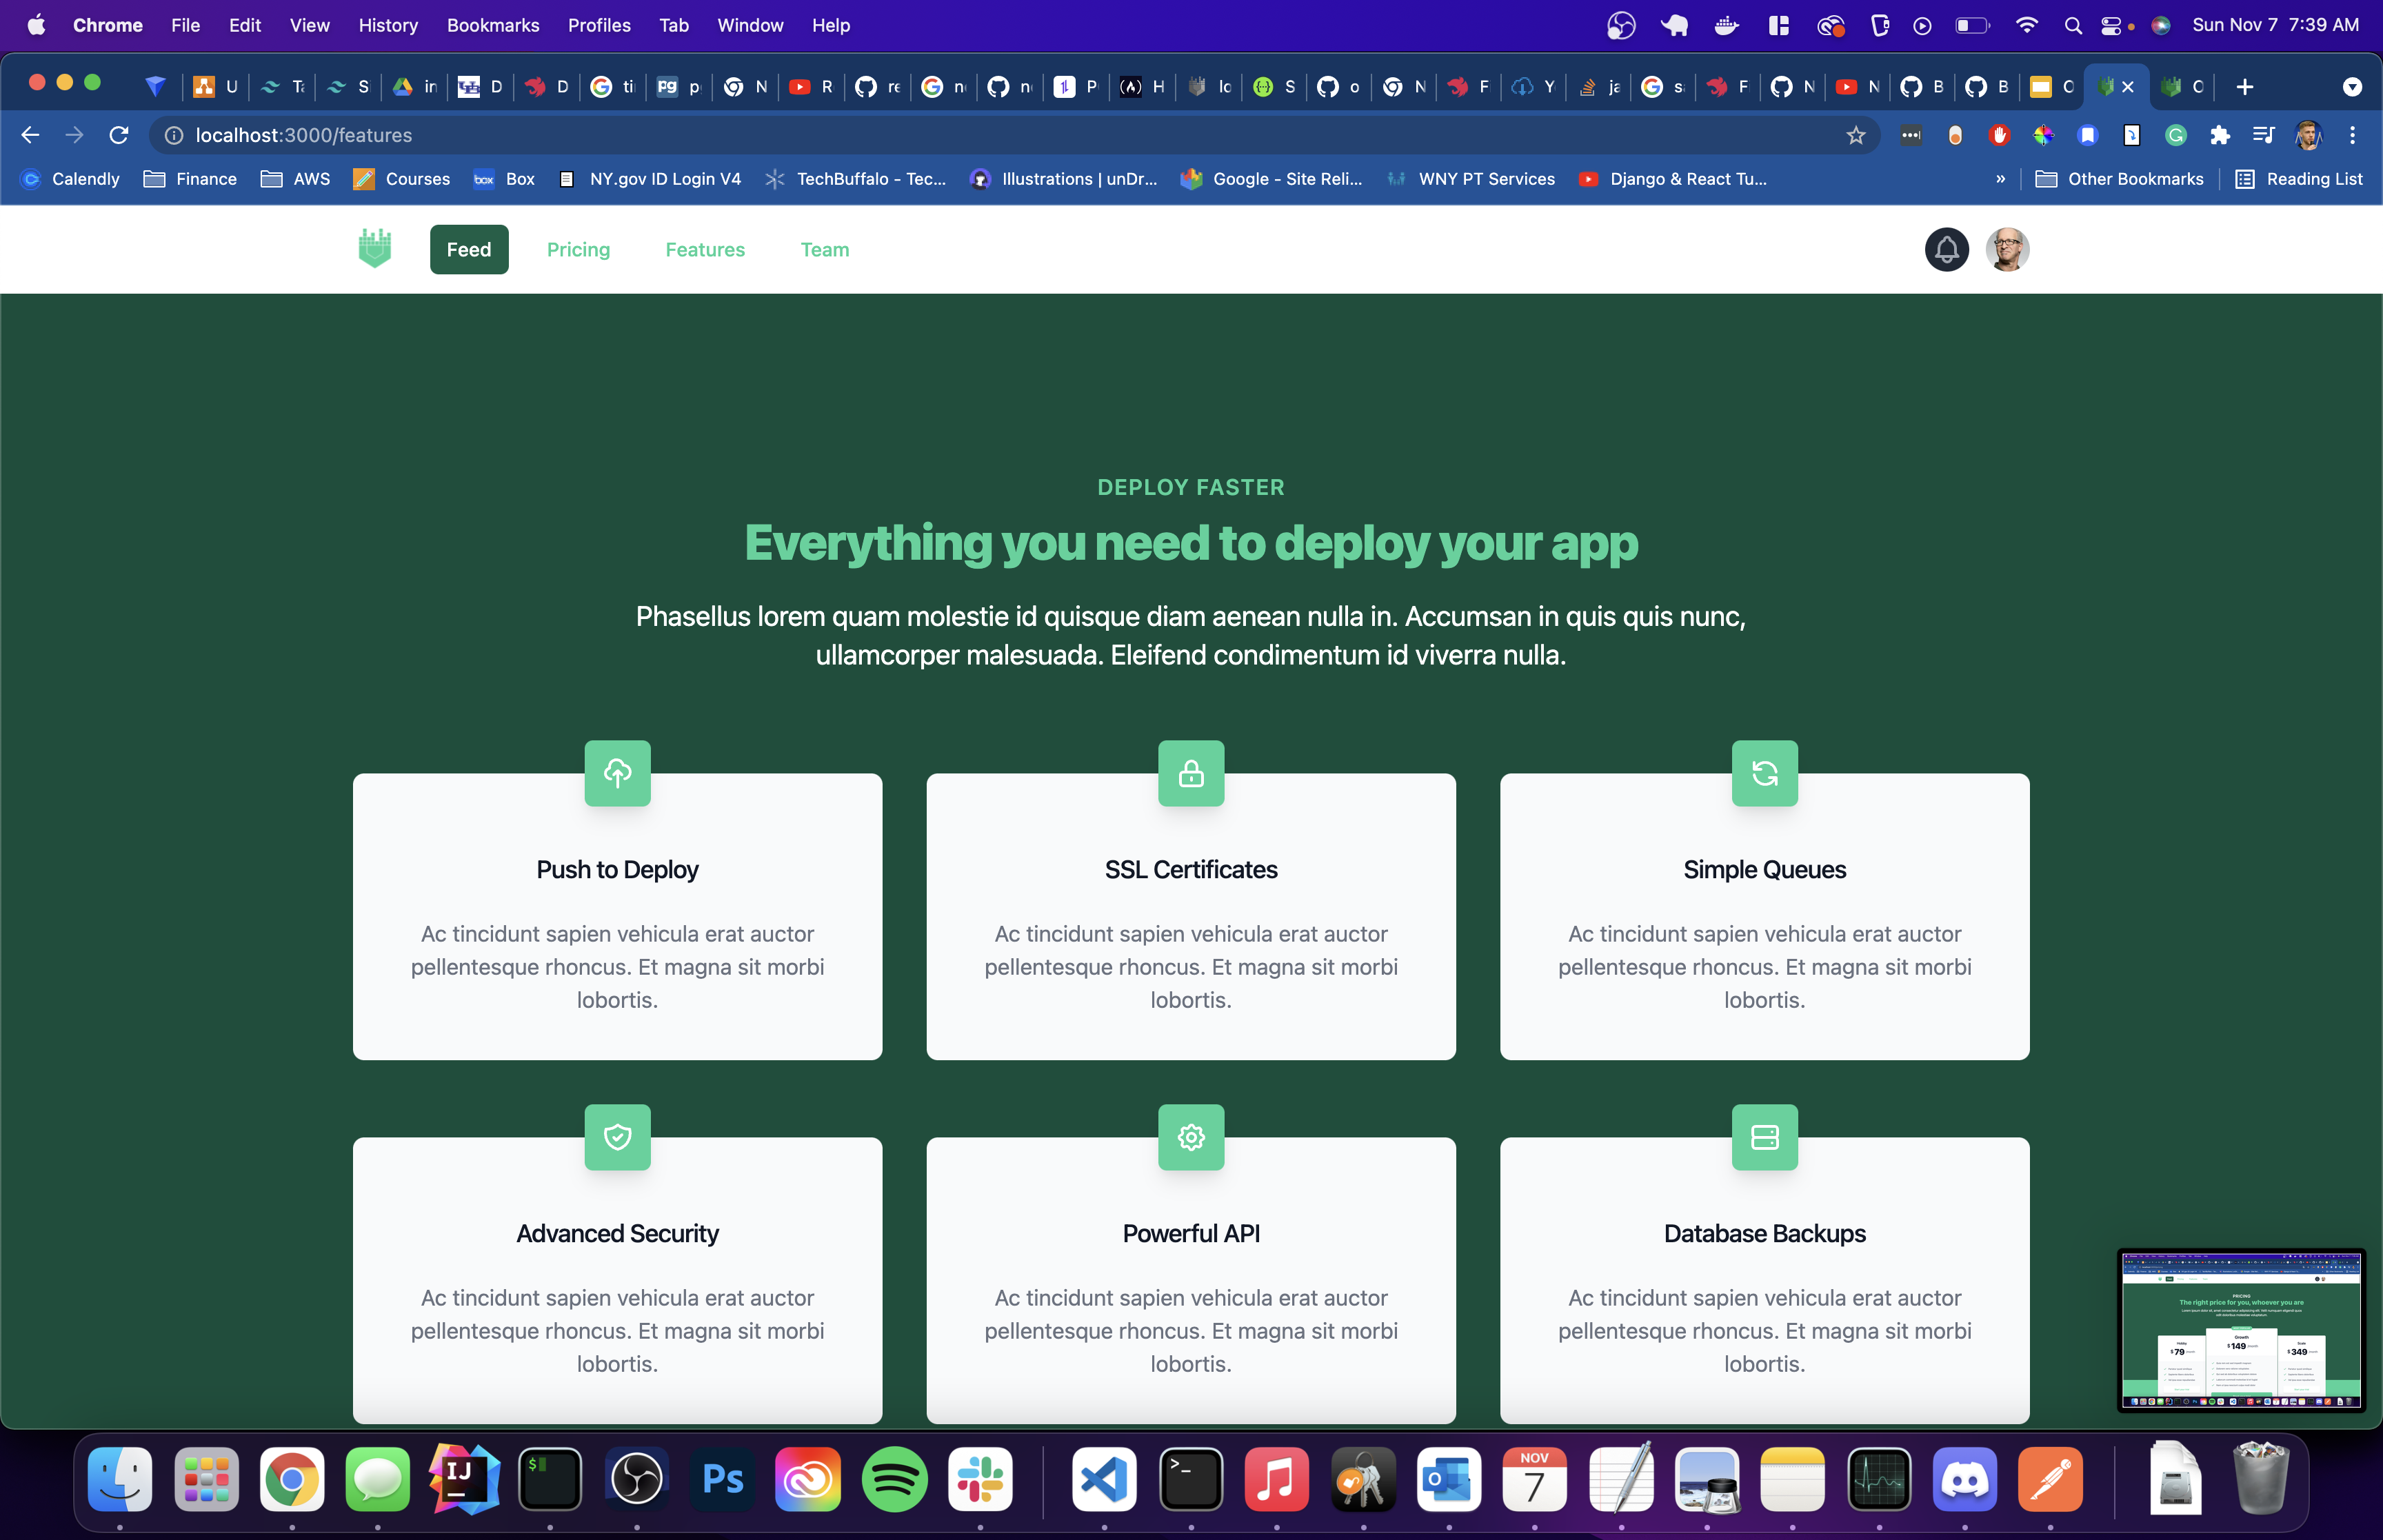Click the refresh arrows icon above Simple Queues
Image resolution: width=2383 pixels, height=1540 pixels.
tap(1764, 773)
